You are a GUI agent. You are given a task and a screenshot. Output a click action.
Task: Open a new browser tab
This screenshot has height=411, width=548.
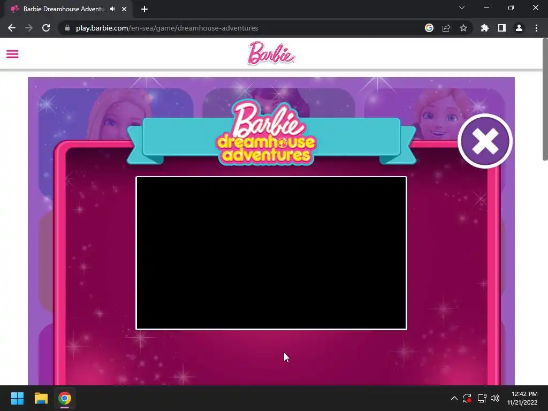tap(144, 9)
